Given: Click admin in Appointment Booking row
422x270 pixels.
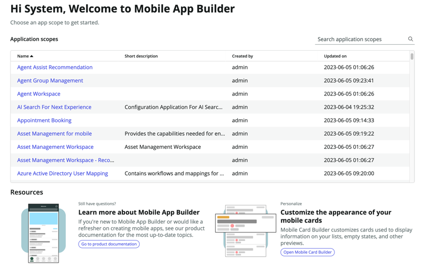Looking at the screenshot, I should (240, 120).
